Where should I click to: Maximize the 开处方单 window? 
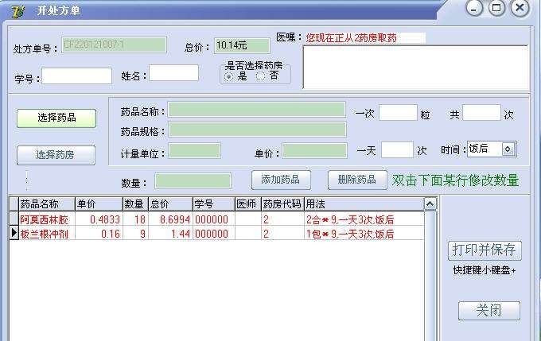click(x=496, y=8)
